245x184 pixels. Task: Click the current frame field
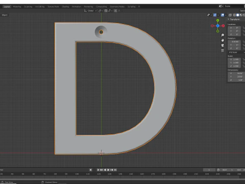click(209, 170)
